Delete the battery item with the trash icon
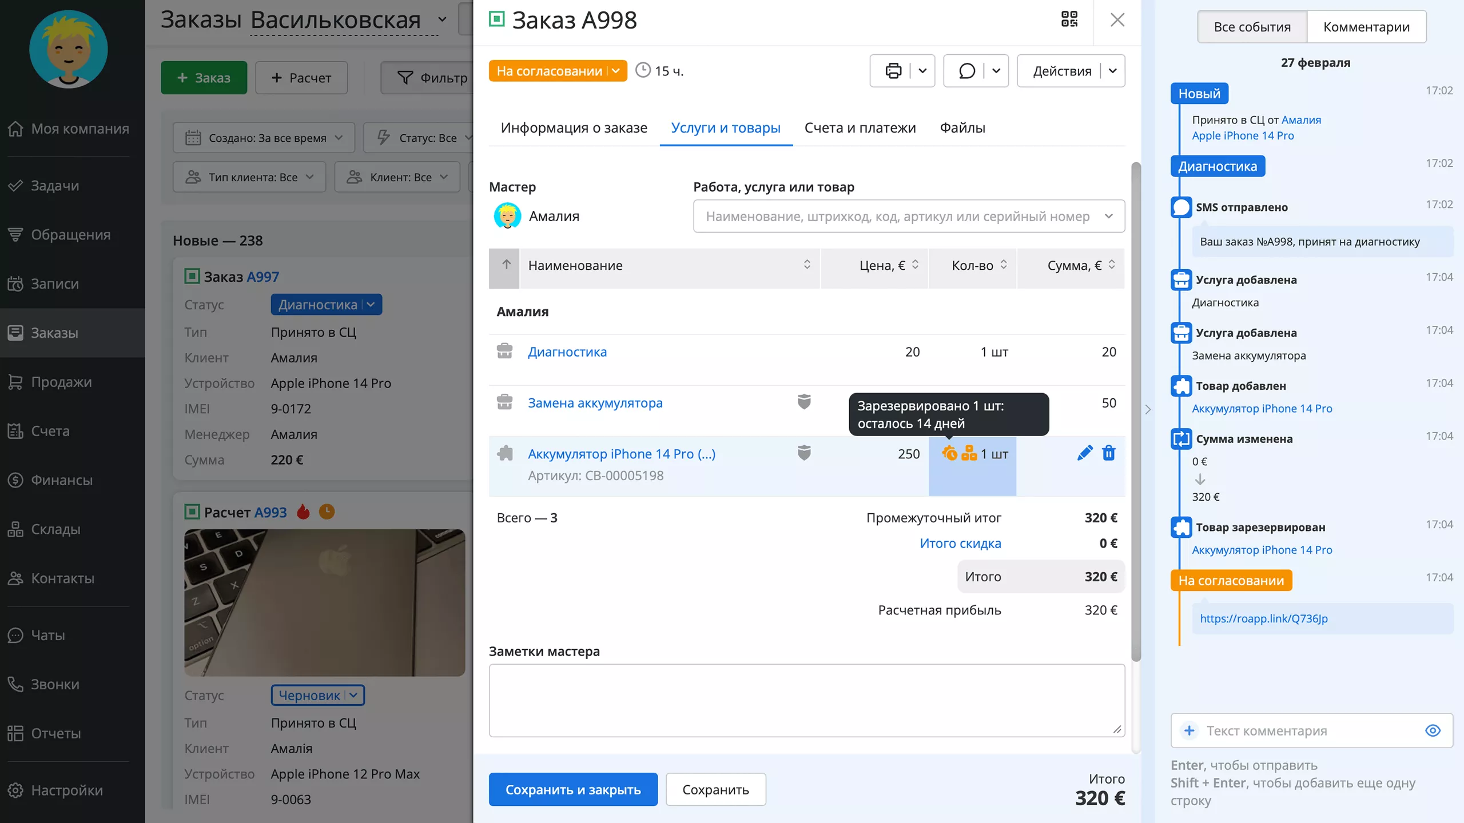 pyautogui.click(x=1109, y=453)
